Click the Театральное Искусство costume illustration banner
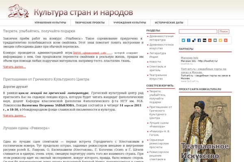Viewport: 244px width, 162px height. [205, 129]
